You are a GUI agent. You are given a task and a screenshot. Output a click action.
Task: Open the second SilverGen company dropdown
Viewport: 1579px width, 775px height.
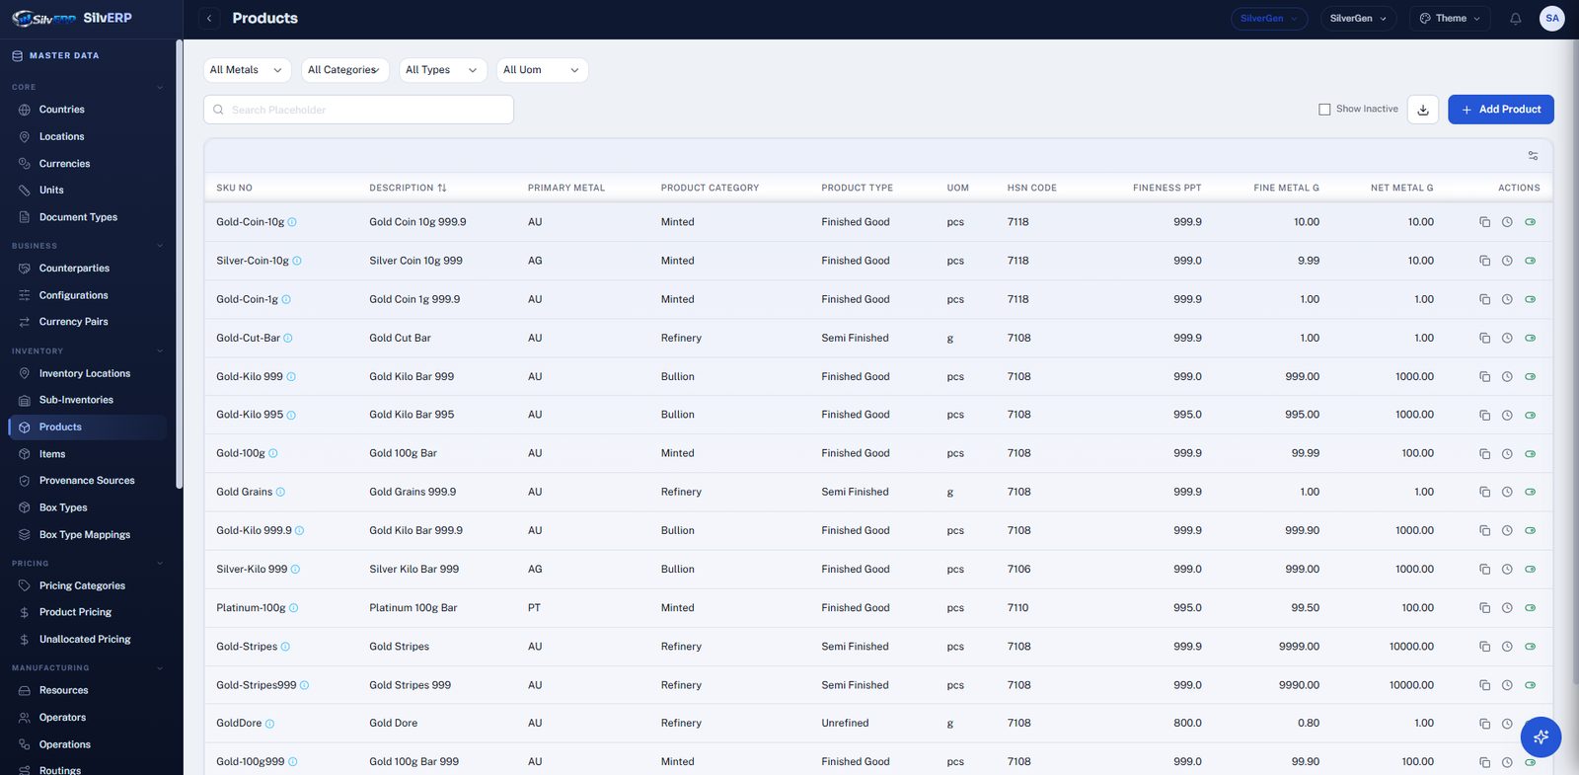tap(1358, 18)
